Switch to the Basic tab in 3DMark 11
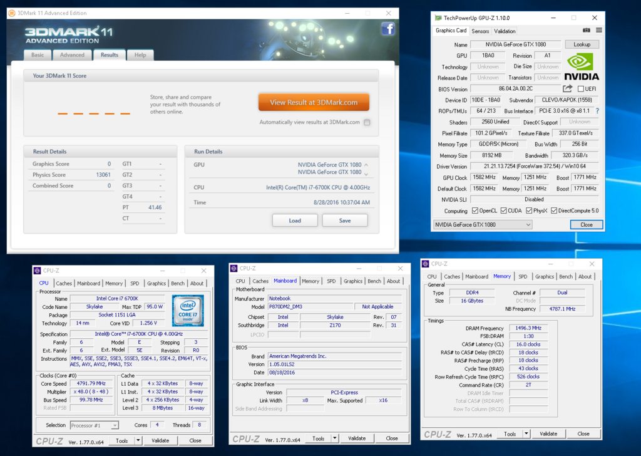This screenshot has width=641, height=456. click(x=38, y=55)
